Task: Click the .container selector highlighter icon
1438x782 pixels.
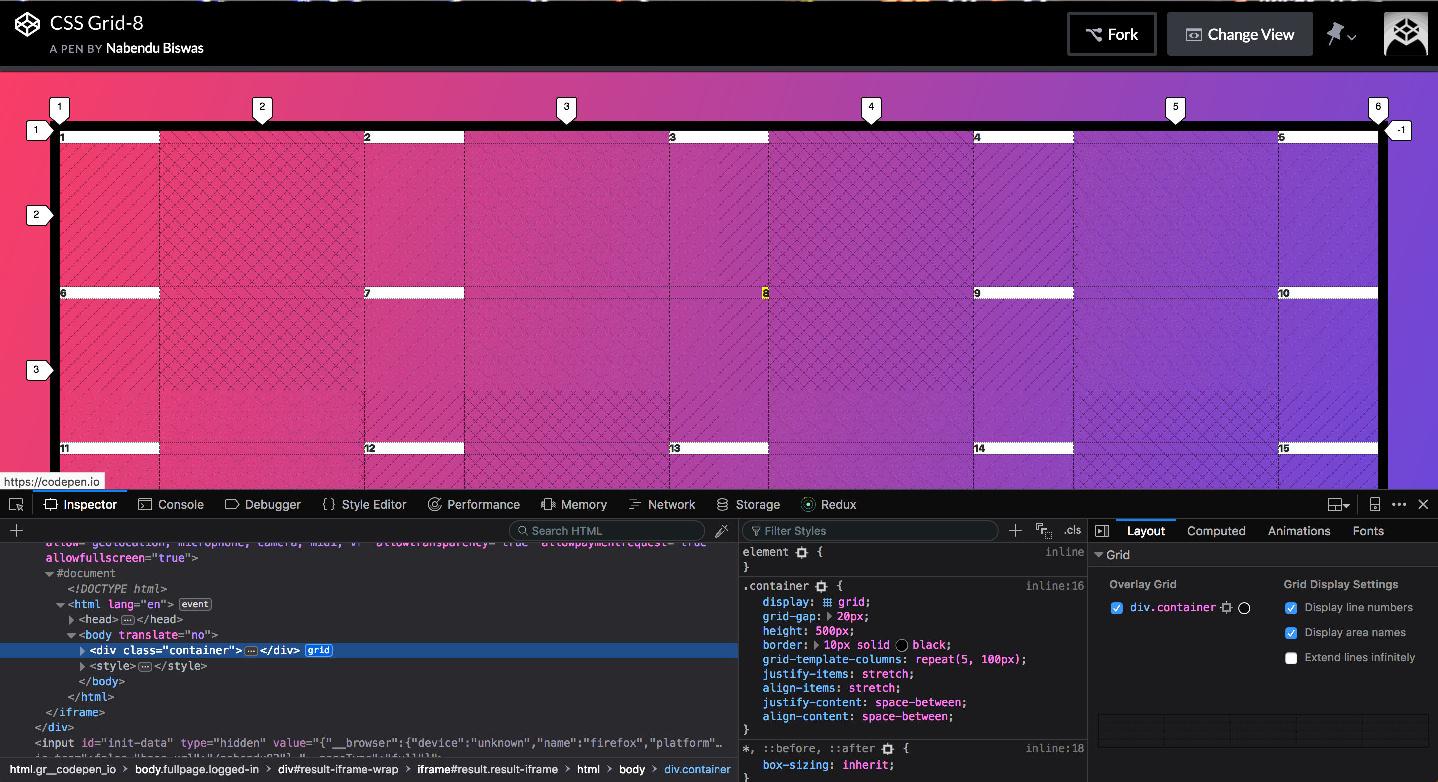Action: click(x=821, y=586)
